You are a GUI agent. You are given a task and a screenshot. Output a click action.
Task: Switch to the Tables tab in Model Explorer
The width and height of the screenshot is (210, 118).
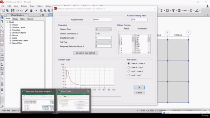[23, 19]
